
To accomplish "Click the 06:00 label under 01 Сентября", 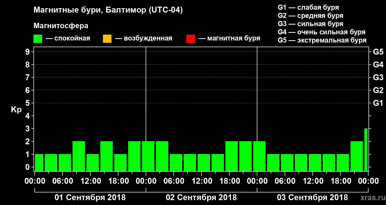I will (63, 181).
